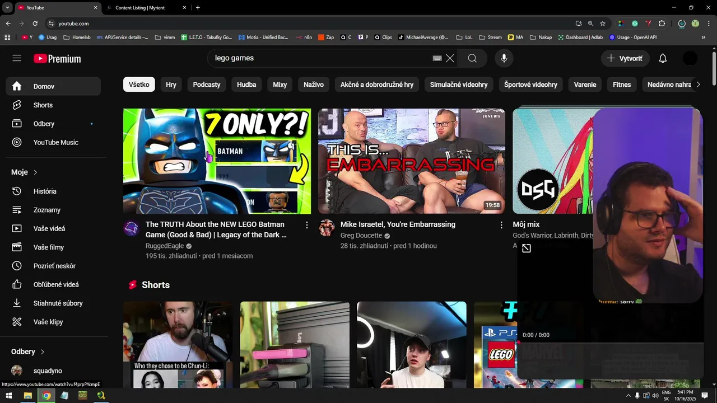Open YouTube Music from sidebar
Viewport: 717px width, 403px height.
(x=53, y=142)
